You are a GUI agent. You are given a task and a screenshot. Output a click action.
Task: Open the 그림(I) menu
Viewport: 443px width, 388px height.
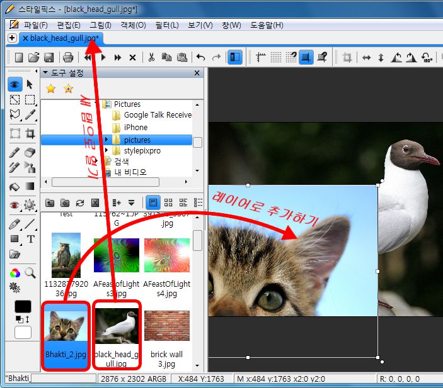click(x=100, y=25)
